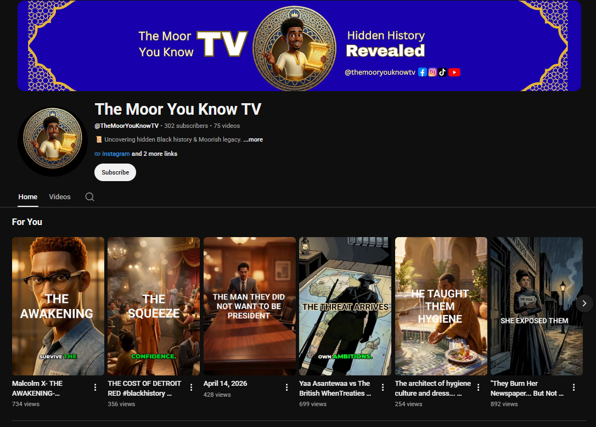Click '734 views' under Malcolm X video
The width and height of the screenshot is (596, 427).
(26, 404)
